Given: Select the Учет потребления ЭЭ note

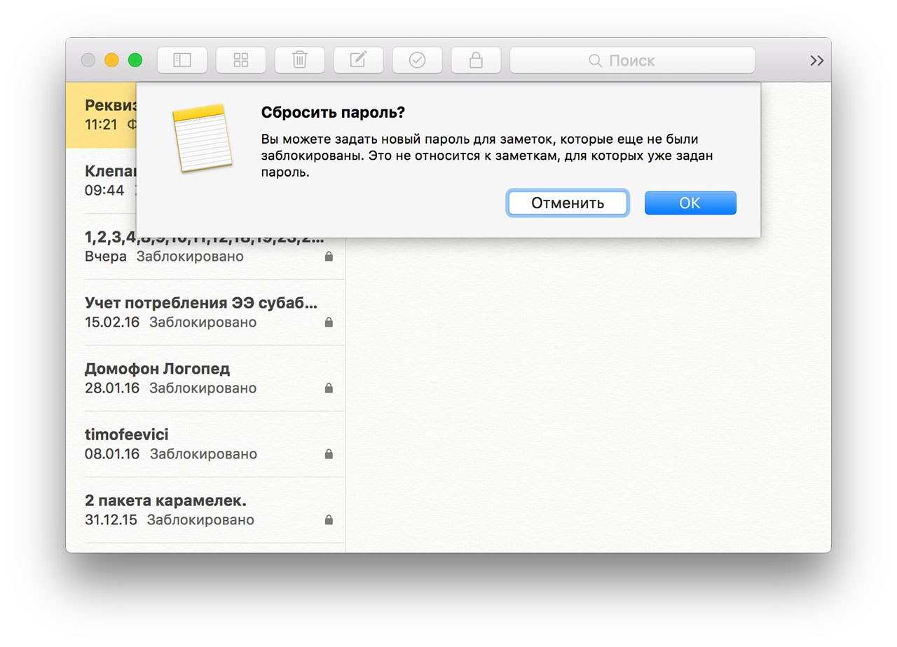Looking at the screenshot, I should point(205,313).
